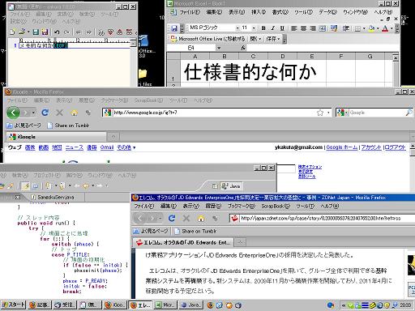The height and width of the screenshot is (311, 415).
Task: Click Reload icon in iGoogle Firefox window
Action: pyautogui.click(x=45, y=113)
